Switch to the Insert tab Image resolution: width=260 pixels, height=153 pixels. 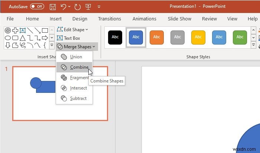pos(56,19)
